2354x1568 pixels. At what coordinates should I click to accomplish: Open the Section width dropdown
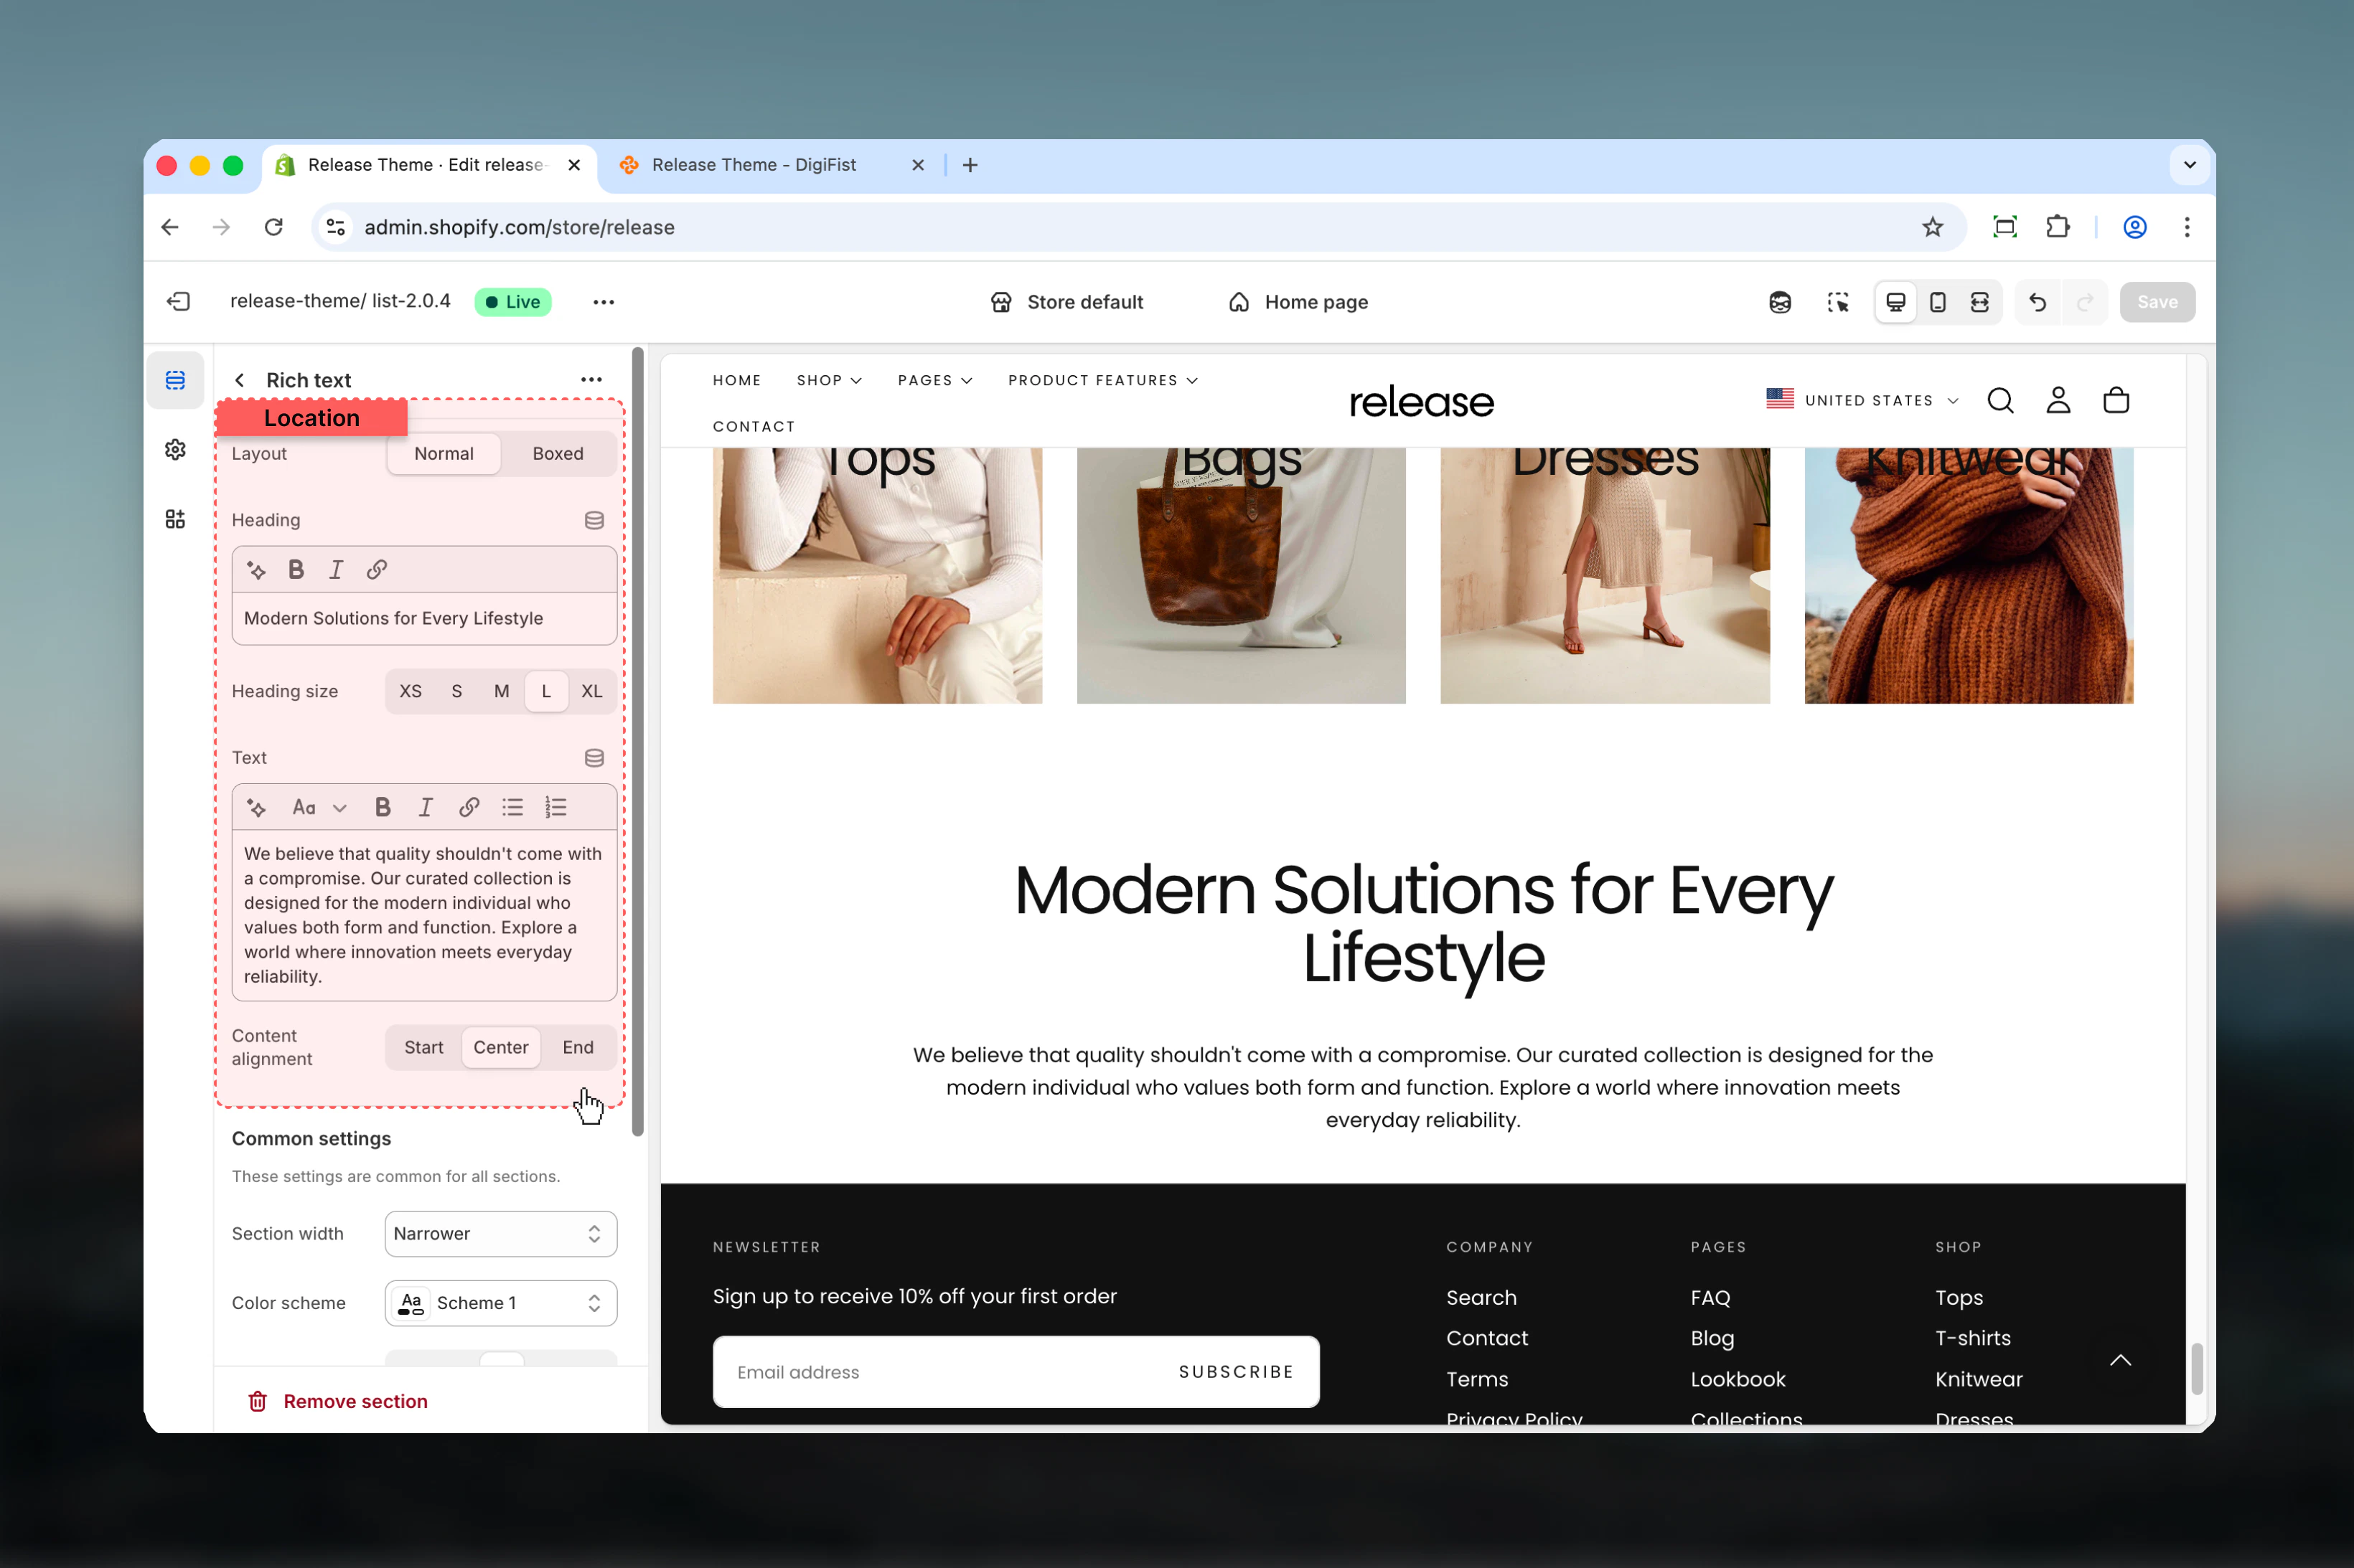pos(501,1234)
